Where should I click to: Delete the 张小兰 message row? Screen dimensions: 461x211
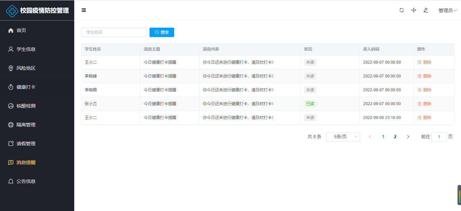(x=425, y=104)
